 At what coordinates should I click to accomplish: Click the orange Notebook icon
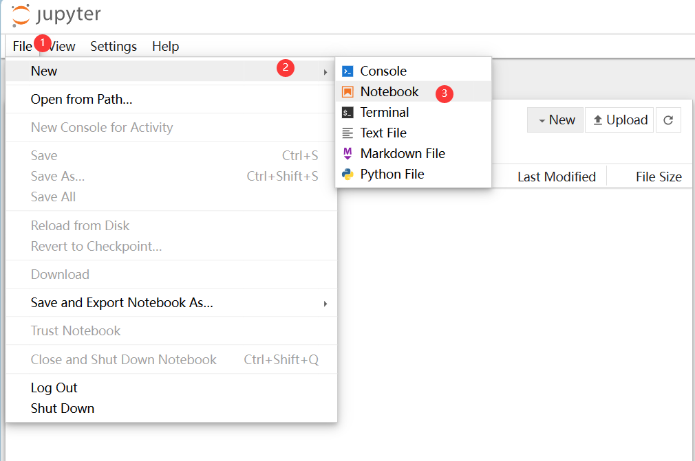tap(348, 92)
